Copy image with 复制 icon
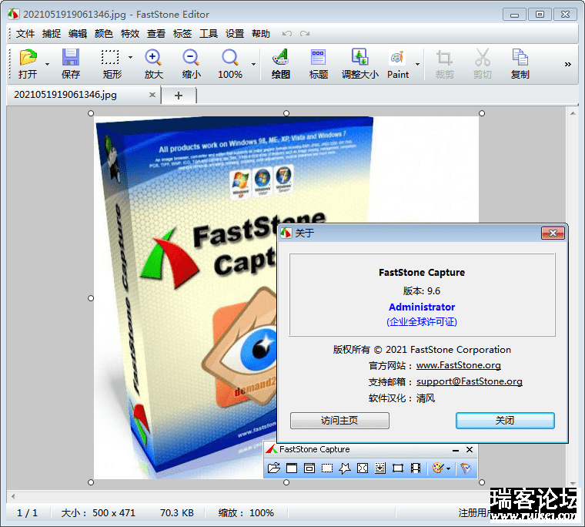 tap(520, 57)
